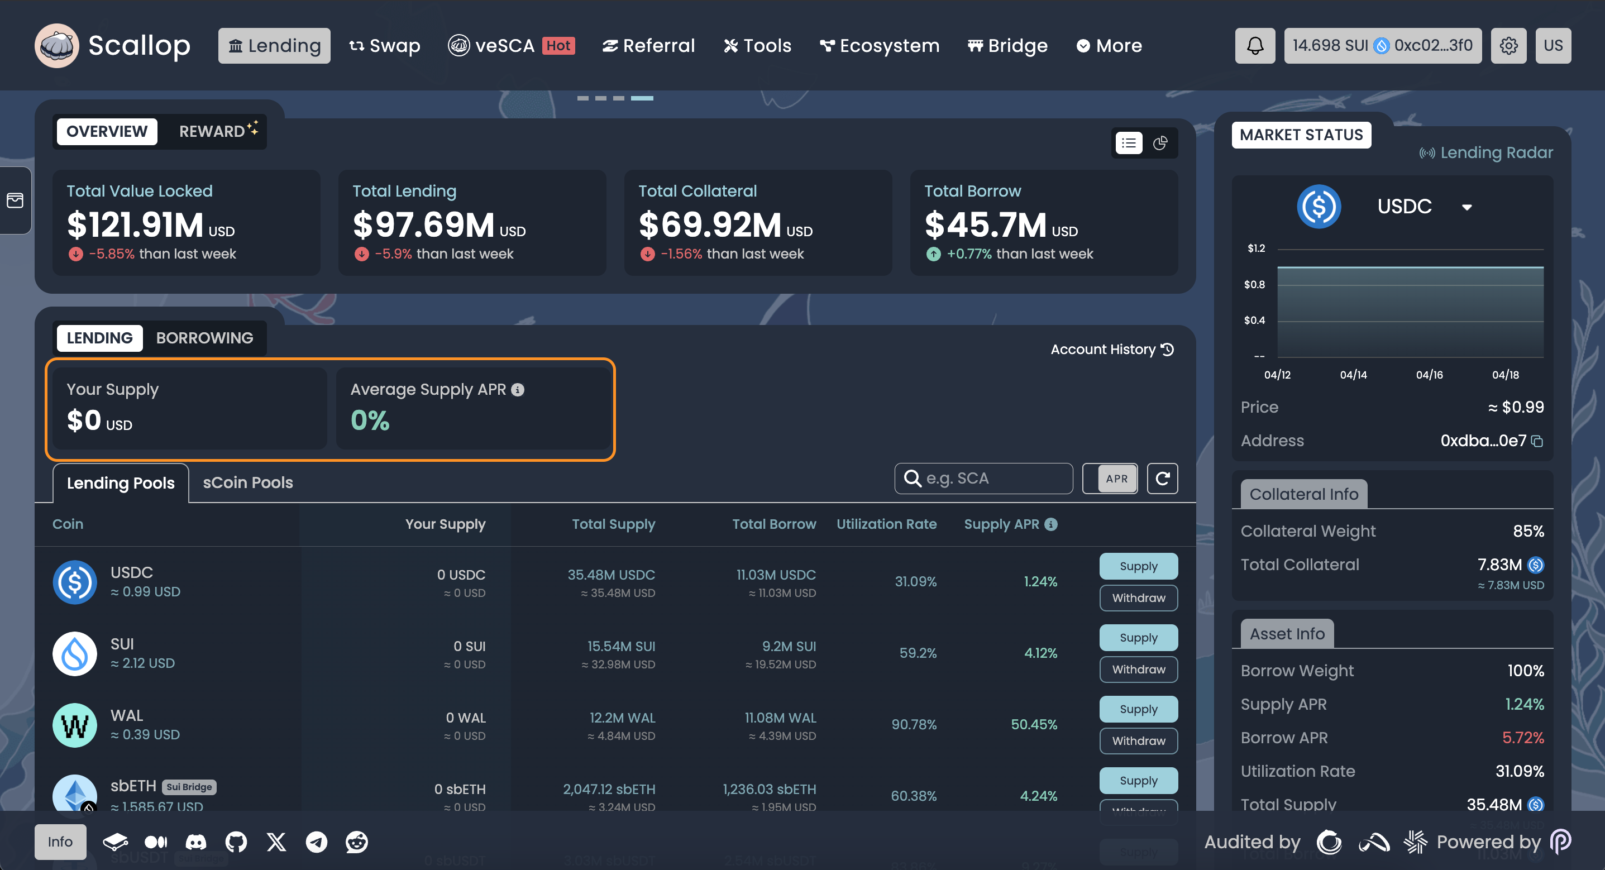Viewport: 1605px width, 870px height.
Task: Open the GitHub icon in footer
Action: [236, 842]
